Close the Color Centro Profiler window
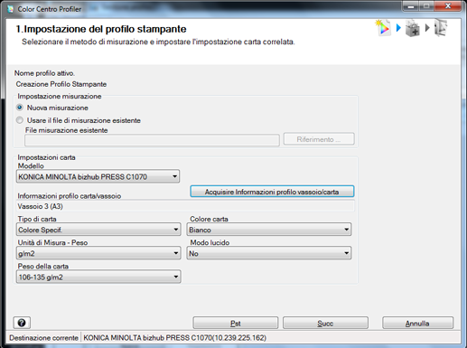Viewport: 467px width, 348px height. point(448,6)
